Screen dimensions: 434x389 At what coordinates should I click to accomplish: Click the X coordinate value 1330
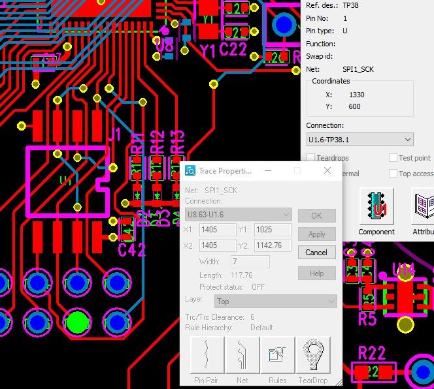coord(356,95)
